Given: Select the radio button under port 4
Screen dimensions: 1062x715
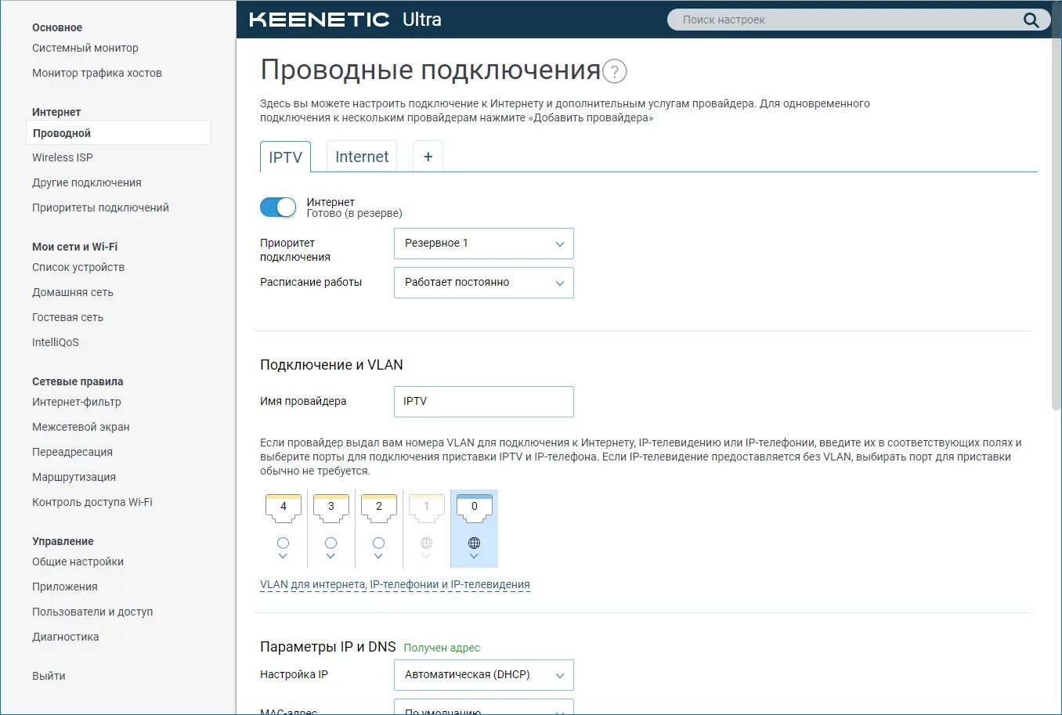Looking at the screenshot, I should [284, 543].
